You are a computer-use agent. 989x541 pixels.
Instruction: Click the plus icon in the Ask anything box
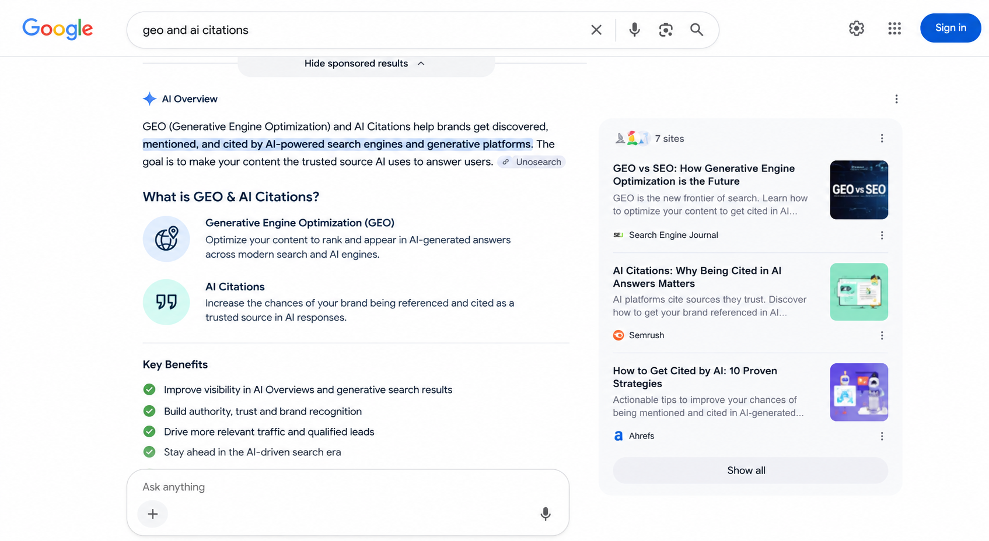coord(153,514)
